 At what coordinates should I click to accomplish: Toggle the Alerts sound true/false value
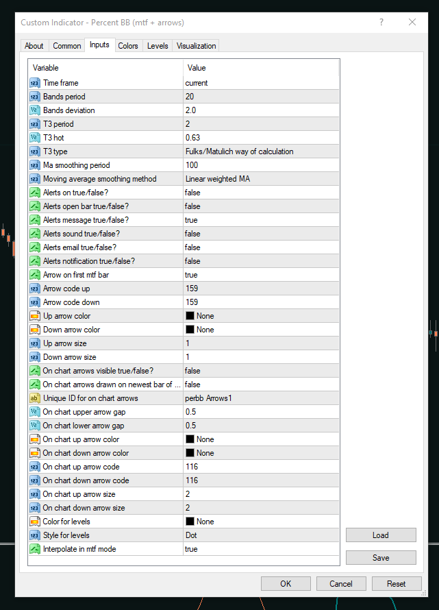coord(260,234)
